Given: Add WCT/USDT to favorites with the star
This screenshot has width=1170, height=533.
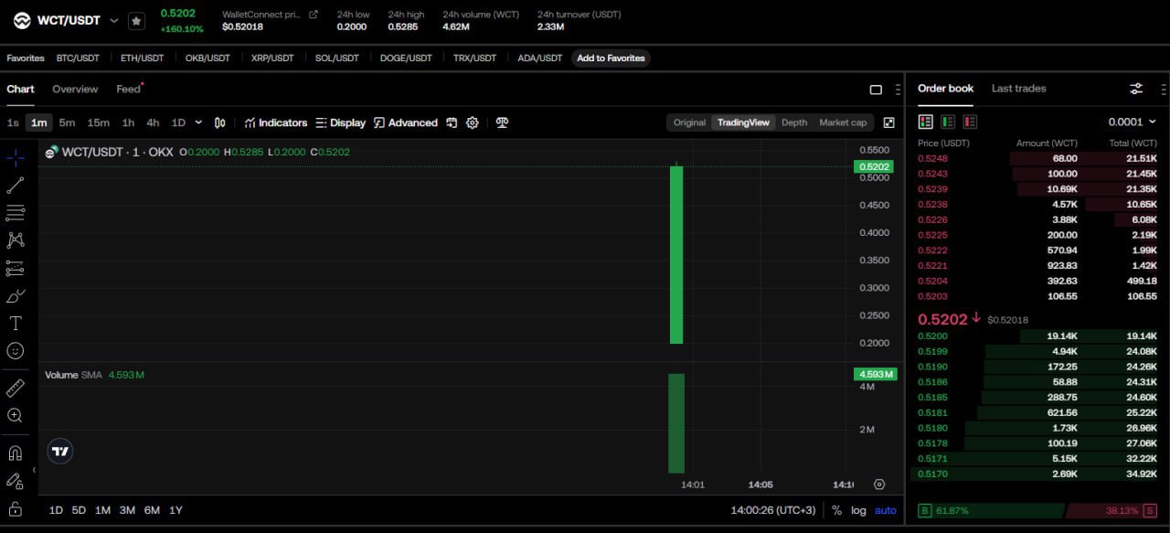Looking at the screenshot, I should pyautogui.click(x=136, y=20).
